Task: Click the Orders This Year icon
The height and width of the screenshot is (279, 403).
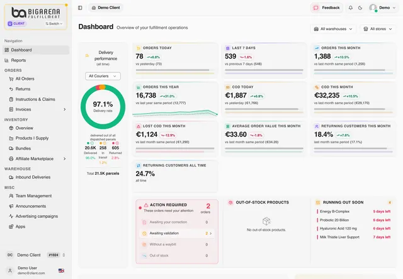Action: pyautogui.click(x=139, y=87)
